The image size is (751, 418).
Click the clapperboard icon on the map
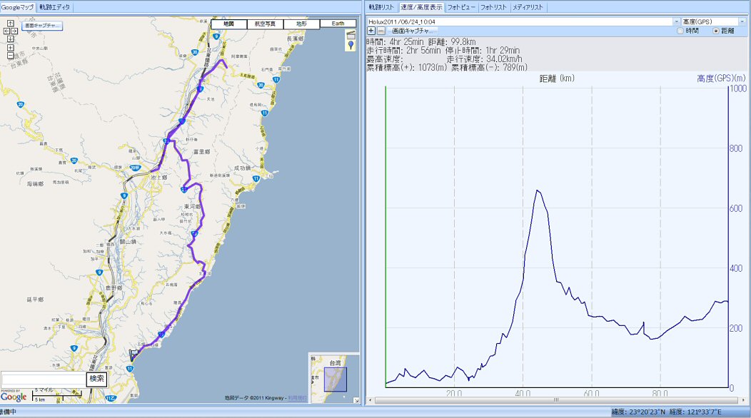tap(351, 34)
